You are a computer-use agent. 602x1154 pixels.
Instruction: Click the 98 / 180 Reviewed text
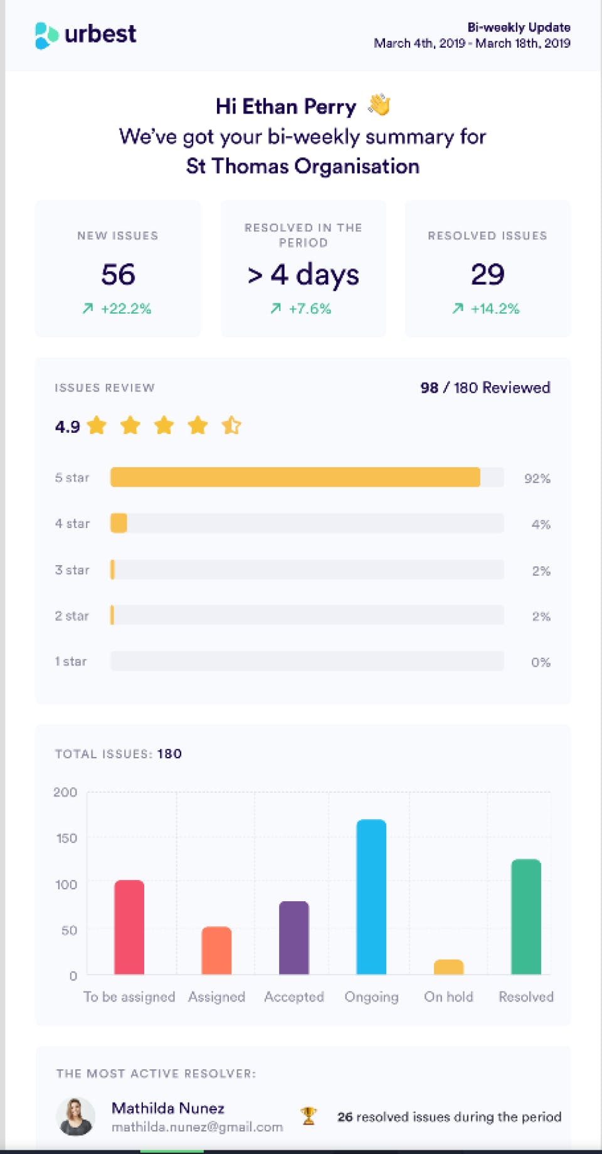(485, 388)
